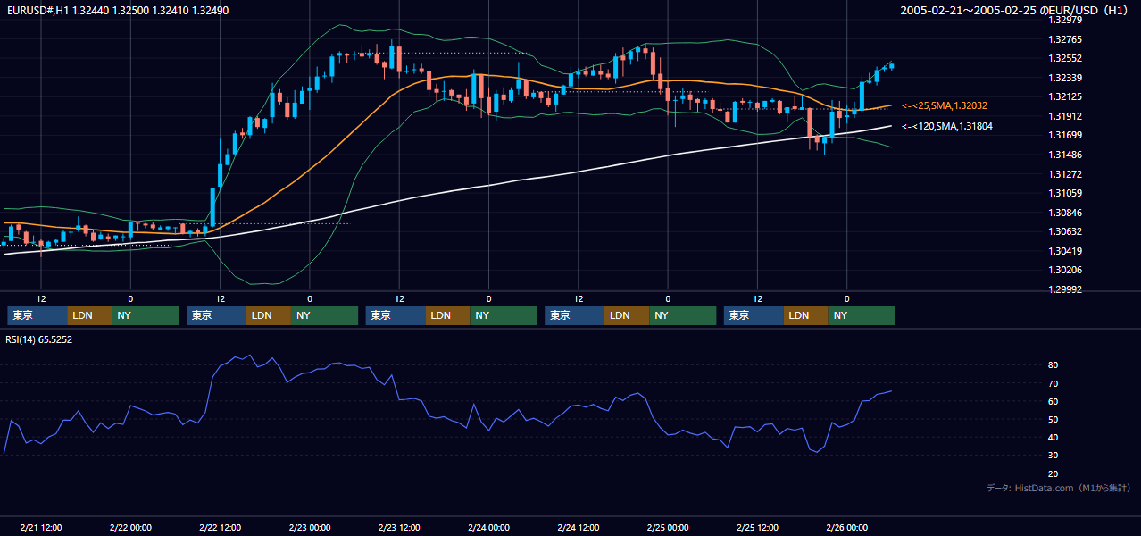Click the 'データ: HistData.com' source credit
The image size is (1141, 536).
click(x=1059, y=488)
